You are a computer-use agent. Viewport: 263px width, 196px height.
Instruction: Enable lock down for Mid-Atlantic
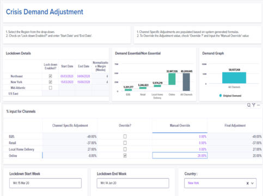[51, 88]
